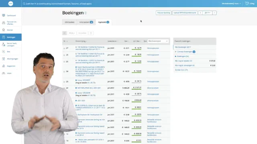Sort by the Leverdatum column header
The image size is (257, 144).
[113, 41]
